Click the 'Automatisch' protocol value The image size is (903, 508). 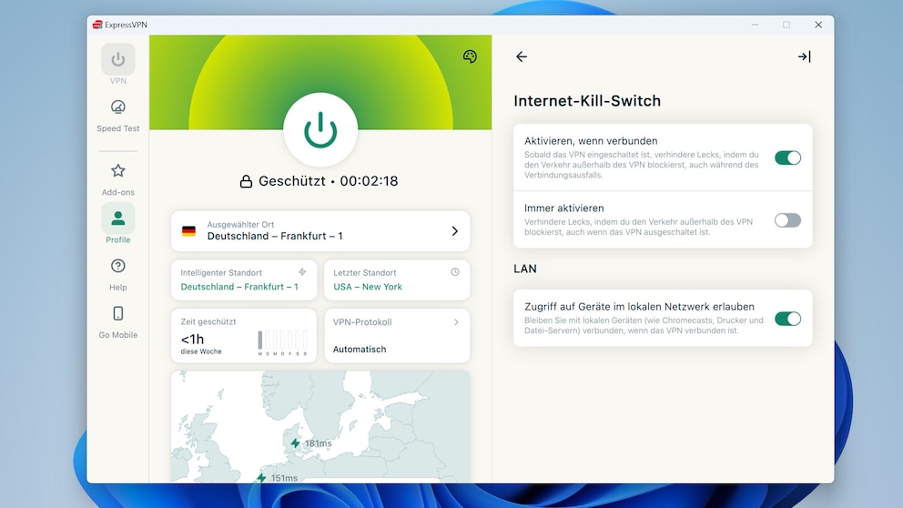coord(360,349)
